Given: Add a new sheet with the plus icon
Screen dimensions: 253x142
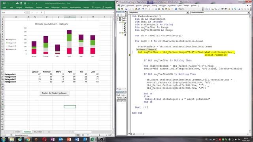Looking at the screenshot, I should (49, 132).
